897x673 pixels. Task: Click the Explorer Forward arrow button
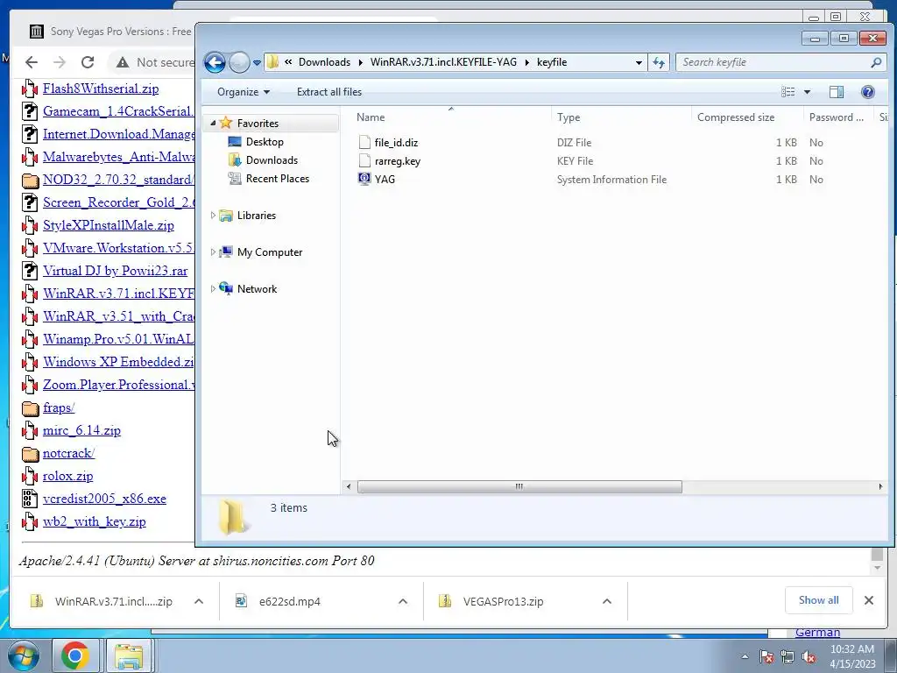click(x=239, y=62)
